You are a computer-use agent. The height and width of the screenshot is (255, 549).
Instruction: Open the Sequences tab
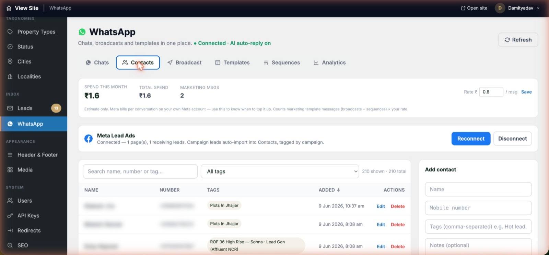[x=282, y=63]
